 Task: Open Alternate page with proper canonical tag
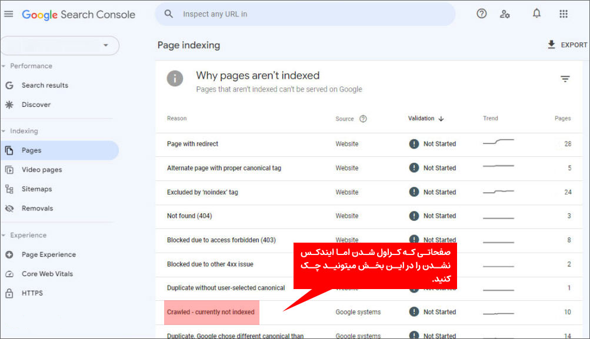pos(369,169)
